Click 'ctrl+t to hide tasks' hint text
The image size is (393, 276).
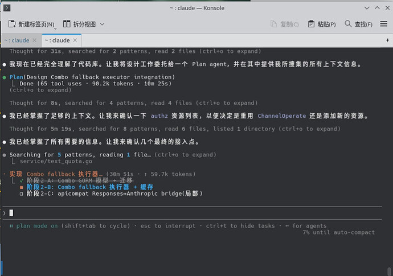(x=240, y=226)
